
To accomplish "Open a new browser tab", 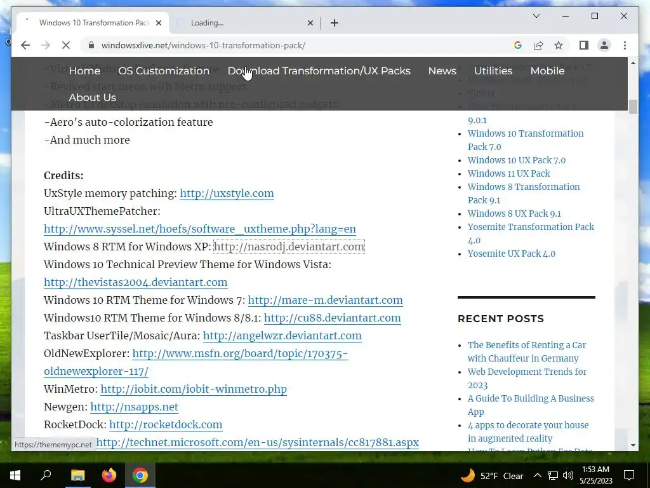I will coord(335,23).
